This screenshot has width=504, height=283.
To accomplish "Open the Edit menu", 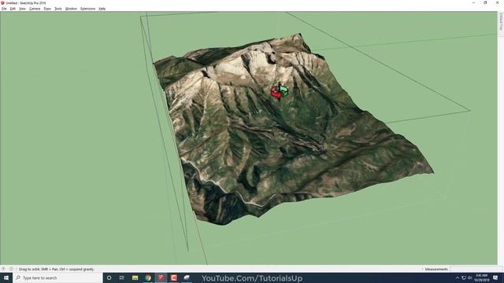I will 13,9.
